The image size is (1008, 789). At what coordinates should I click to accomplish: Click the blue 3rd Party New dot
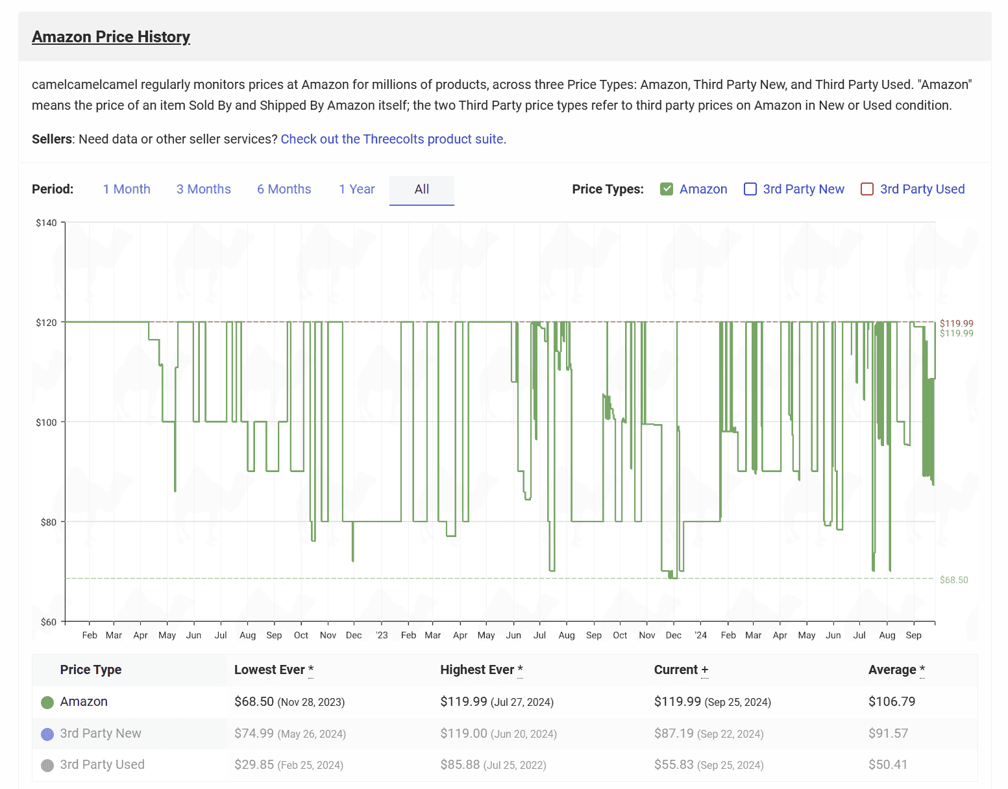tap(47, 734)
